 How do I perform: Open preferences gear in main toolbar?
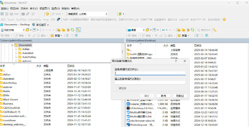click(47, 14)
